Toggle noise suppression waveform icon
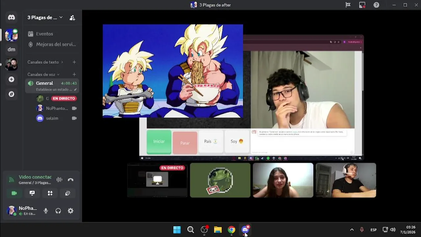Image resolution: width=421 pixels, height=237 pixels. (x=59, y=180)
